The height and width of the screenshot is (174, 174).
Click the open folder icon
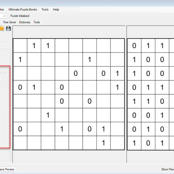tap(1, 28)
